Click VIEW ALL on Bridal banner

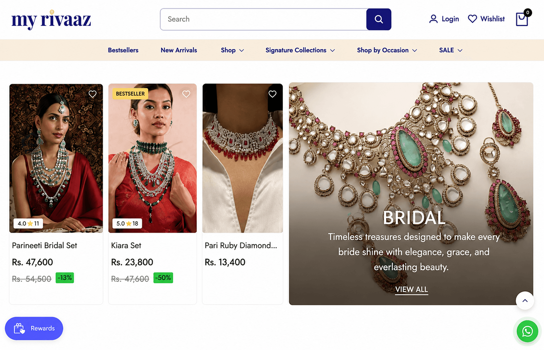click(411, 289)
